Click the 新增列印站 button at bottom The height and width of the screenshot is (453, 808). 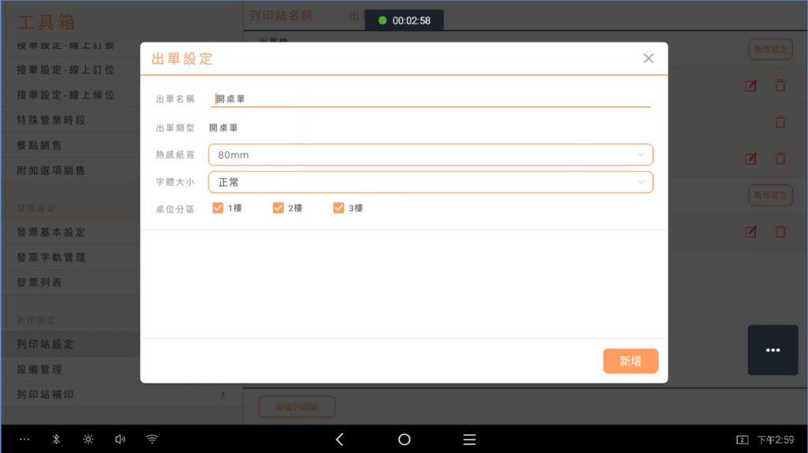pos(297,407)
